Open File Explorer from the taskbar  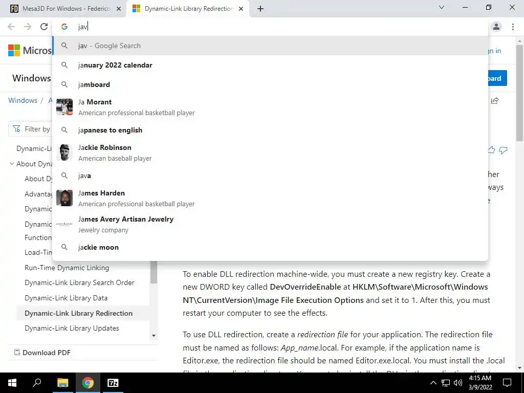[x=62, y=383]
